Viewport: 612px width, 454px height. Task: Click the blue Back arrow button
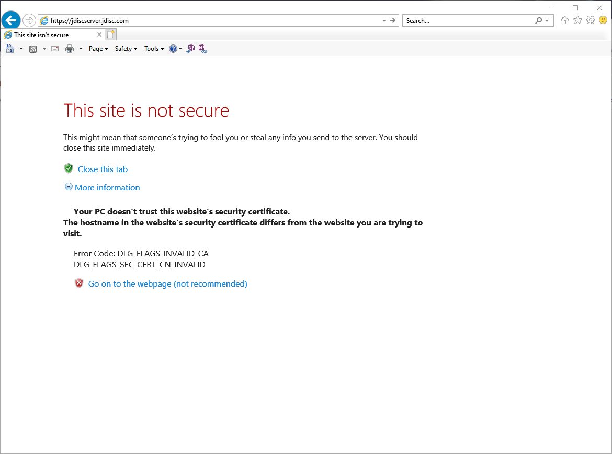click(11, 20)
